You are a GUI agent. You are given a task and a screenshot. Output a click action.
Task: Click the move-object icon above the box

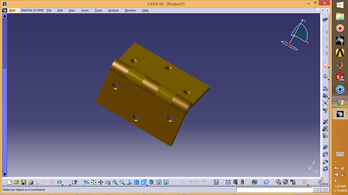(216, 182)
